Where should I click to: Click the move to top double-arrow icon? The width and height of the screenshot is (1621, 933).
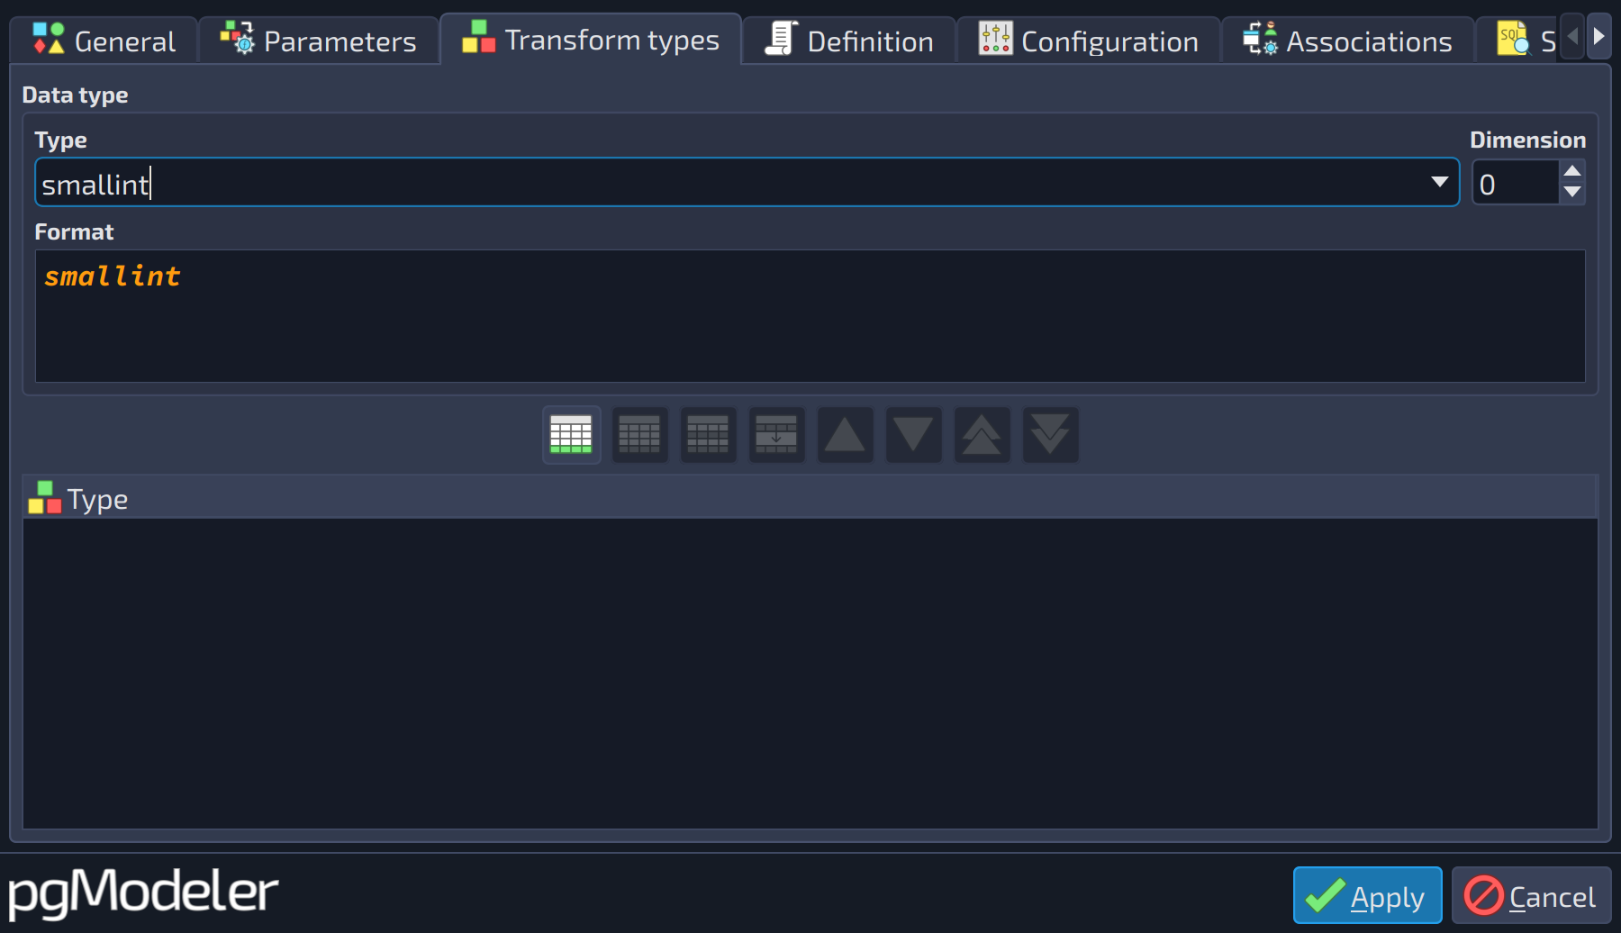[982, 435]
